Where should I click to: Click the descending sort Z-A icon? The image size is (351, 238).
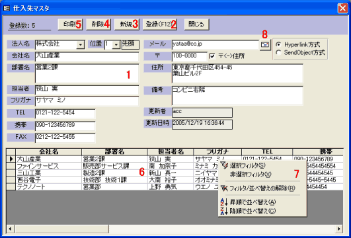pos(224,211)
